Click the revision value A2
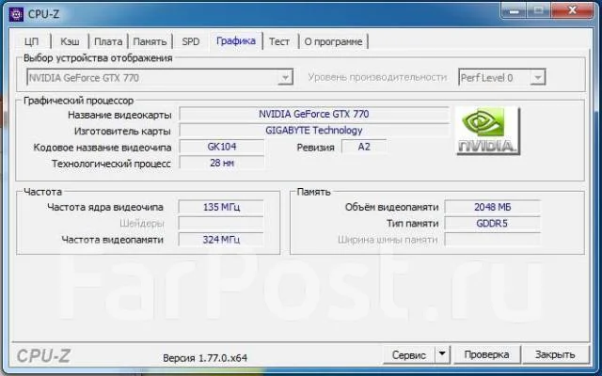 (364, 147)
